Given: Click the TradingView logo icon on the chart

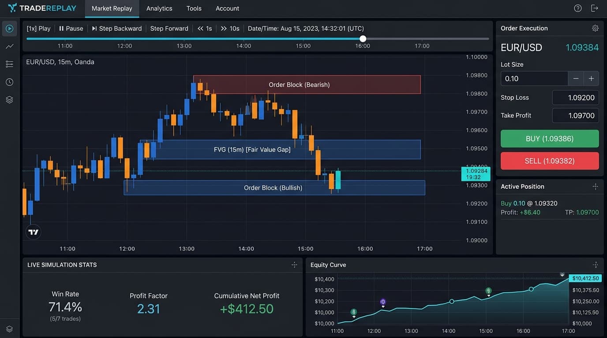Looking at the screenshot, I should point(33,232).
